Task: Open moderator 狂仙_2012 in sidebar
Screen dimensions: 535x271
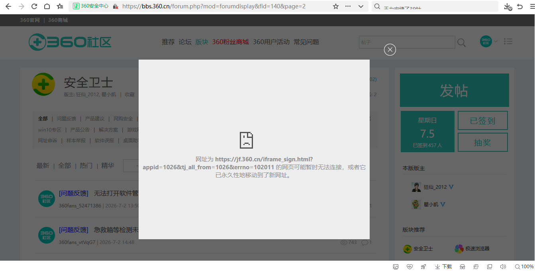Action: pos(435,187)
